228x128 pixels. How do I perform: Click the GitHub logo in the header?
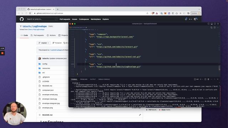(22, 19)
